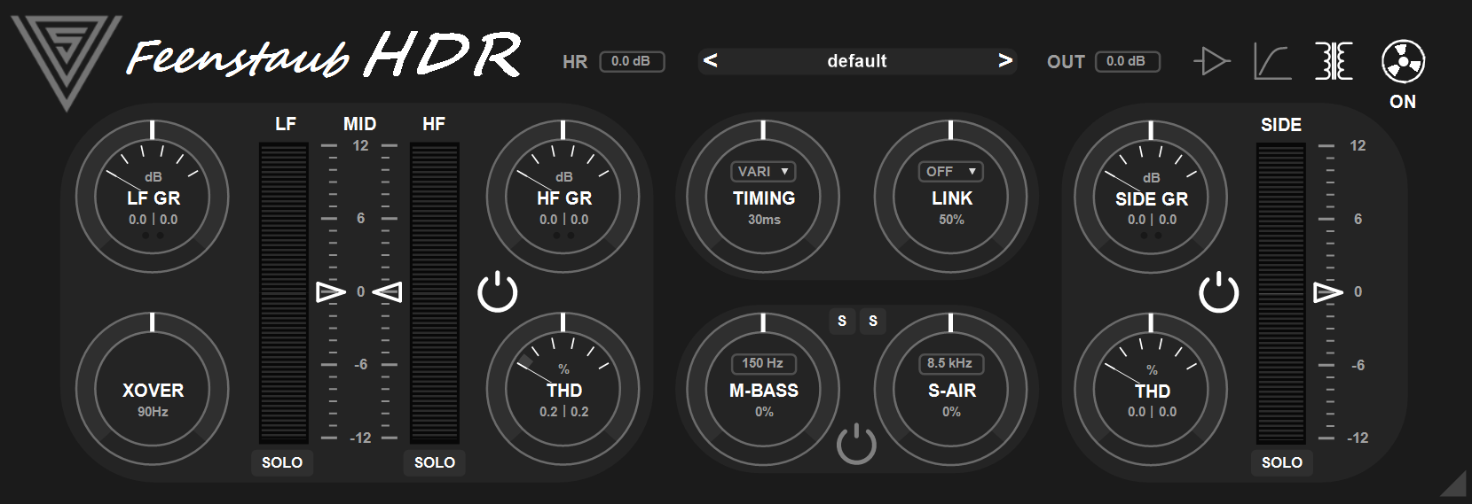The height and width of the screenshot is (504, 1472).
Task: Click the LF threshold slider arrow handle
Action: click(x=330, y=291)
